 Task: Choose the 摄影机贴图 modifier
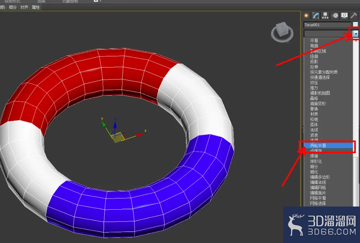click(x=320, y=93)
